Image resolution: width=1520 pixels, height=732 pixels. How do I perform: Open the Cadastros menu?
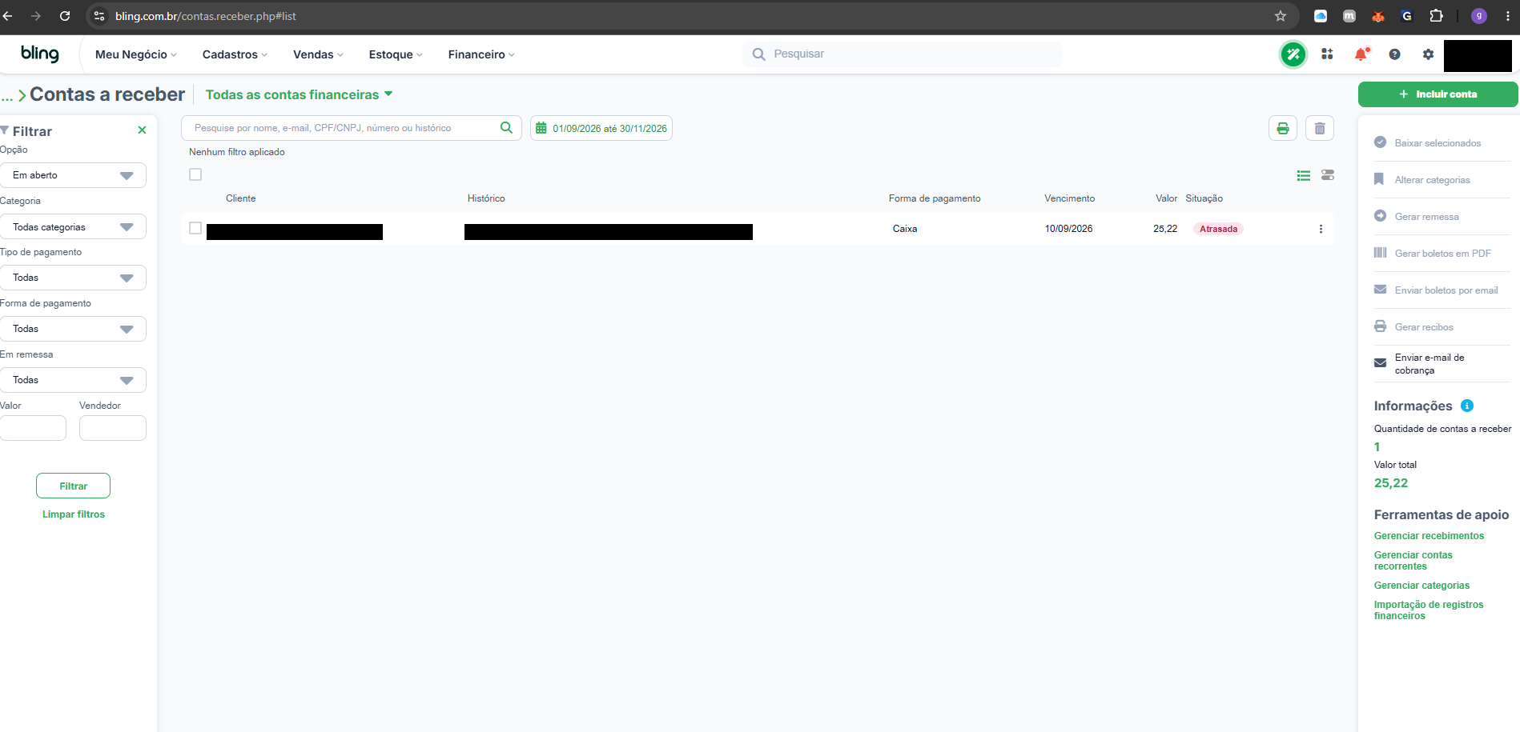235,54
